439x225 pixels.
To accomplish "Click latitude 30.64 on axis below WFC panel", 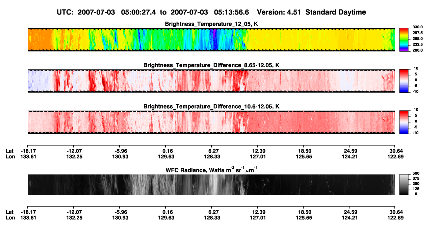I will [396, 212].
